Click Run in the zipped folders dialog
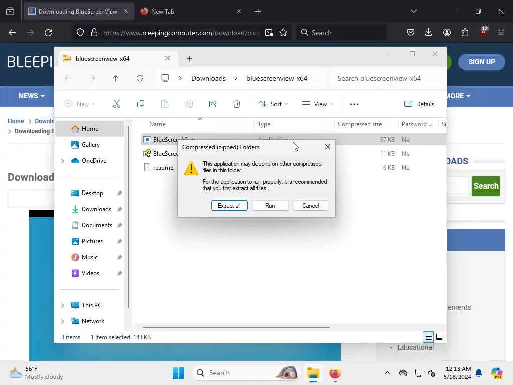This screenshot has width=513, height=385. coord(270,205)
